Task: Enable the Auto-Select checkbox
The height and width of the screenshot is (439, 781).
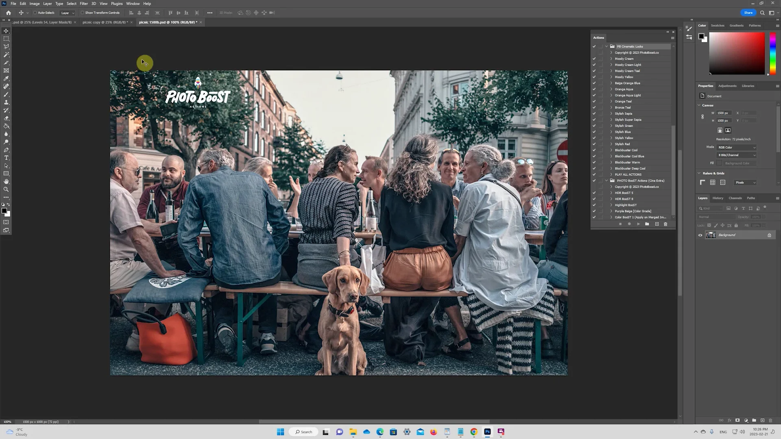Action: [35, 13]
